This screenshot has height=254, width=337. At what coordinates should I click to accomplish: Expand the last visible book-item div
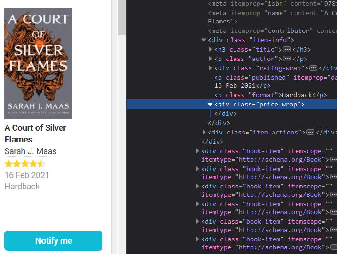tap(197, 239)
